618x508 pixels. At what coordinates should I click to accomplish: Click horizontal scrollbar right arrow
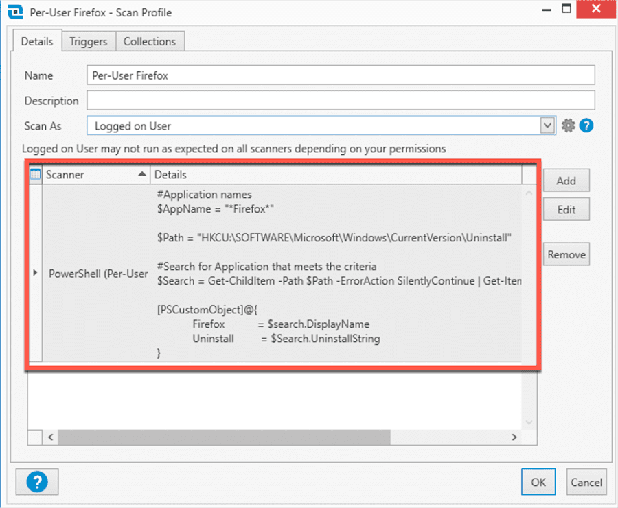(x=514, y=437)
